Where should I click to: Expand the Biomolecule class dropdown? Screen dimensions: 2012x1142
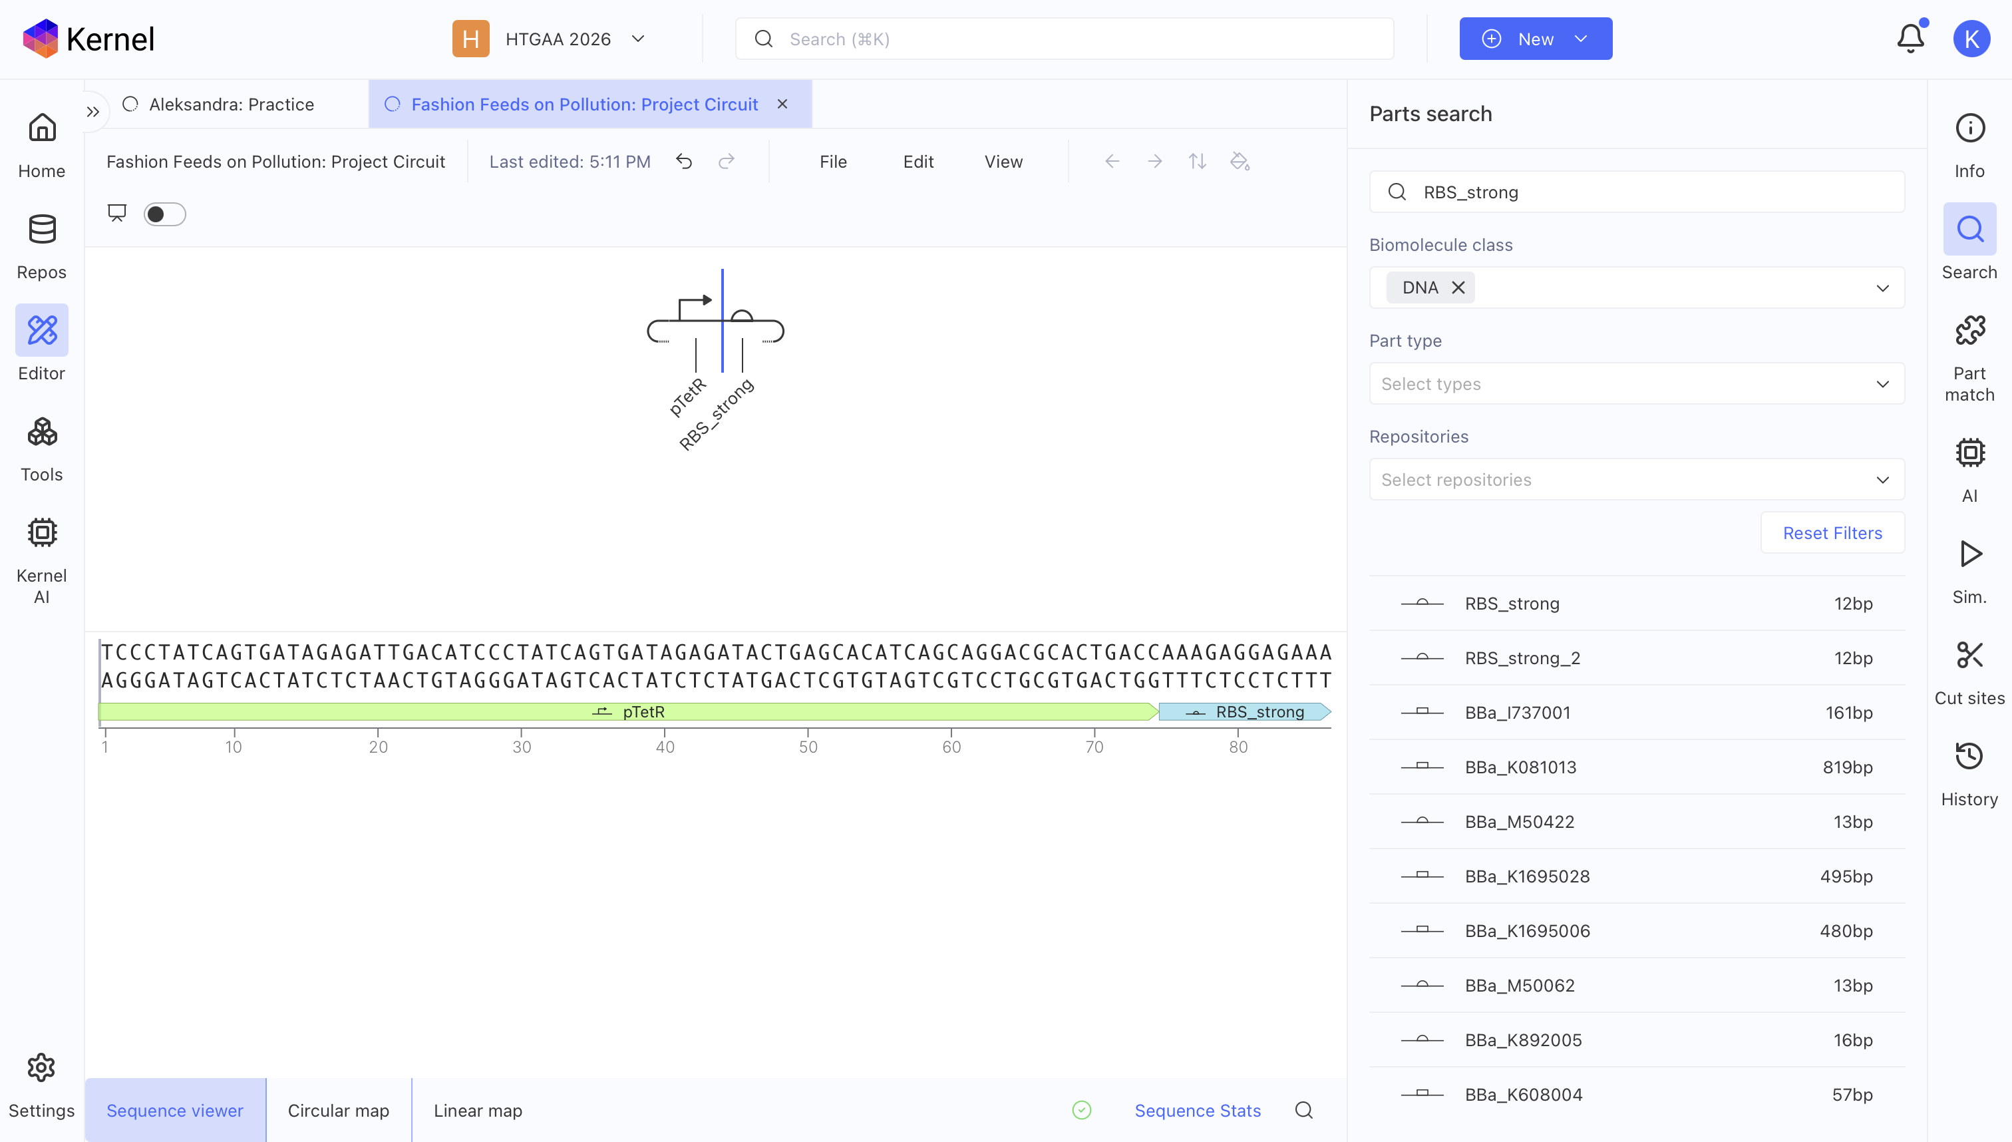[x=1882, y=288]
